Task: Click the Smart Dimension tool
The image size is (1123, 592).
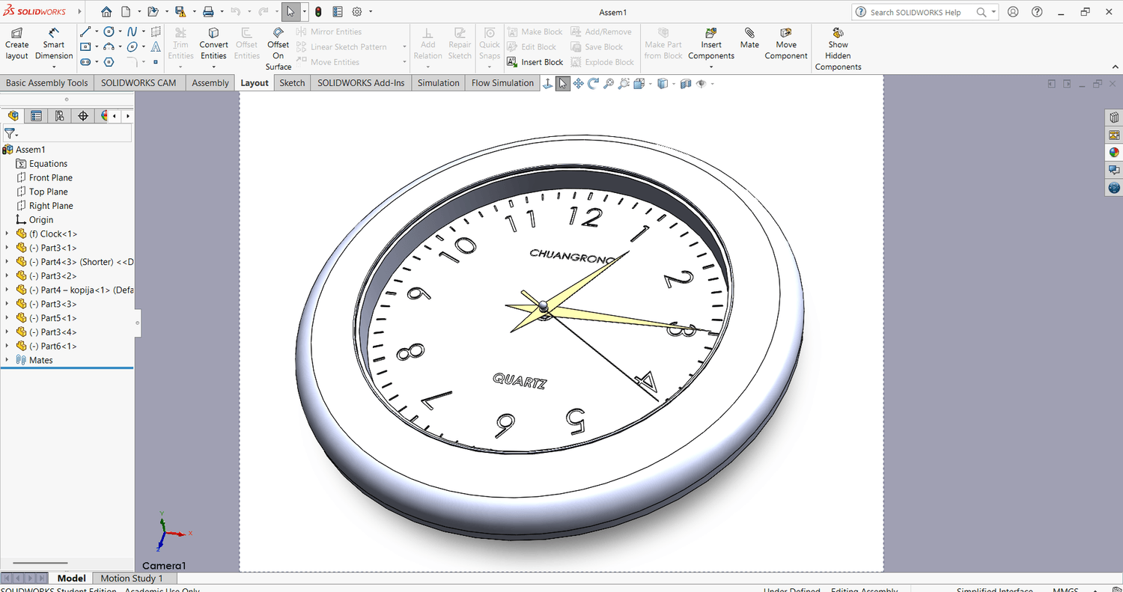Action: coord(54,44)
